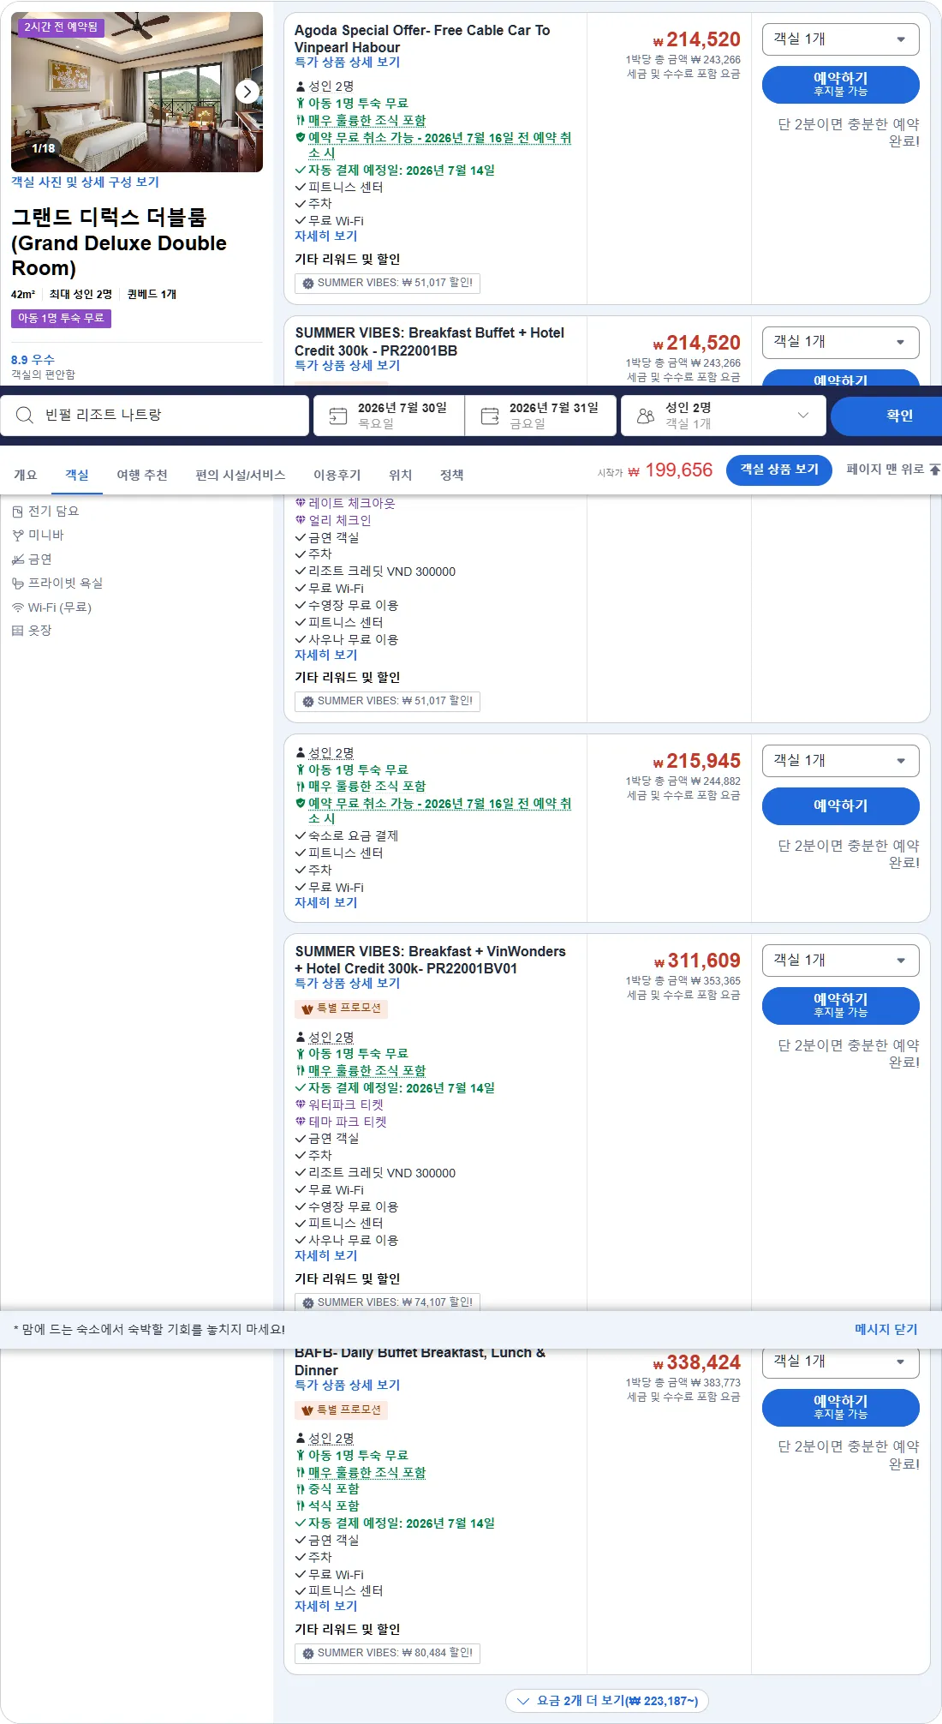Open check-in date 2026년 7월 30일
The image size is (942, 1724).
389,416
